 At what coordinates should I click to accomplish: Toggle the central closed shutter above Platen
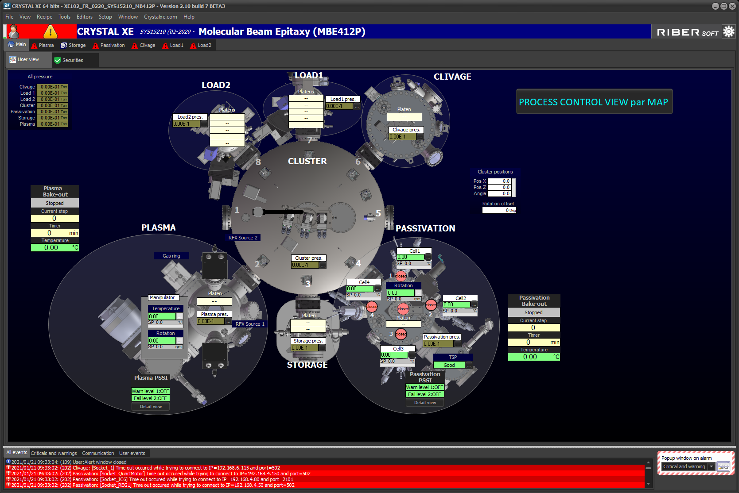click(403, 308)
